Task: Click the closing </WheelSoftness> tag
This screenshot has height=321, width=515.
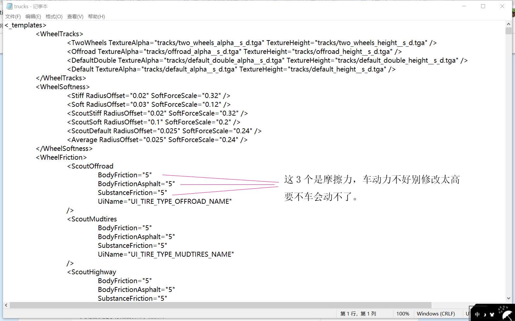Action: (x=64, y=149)
